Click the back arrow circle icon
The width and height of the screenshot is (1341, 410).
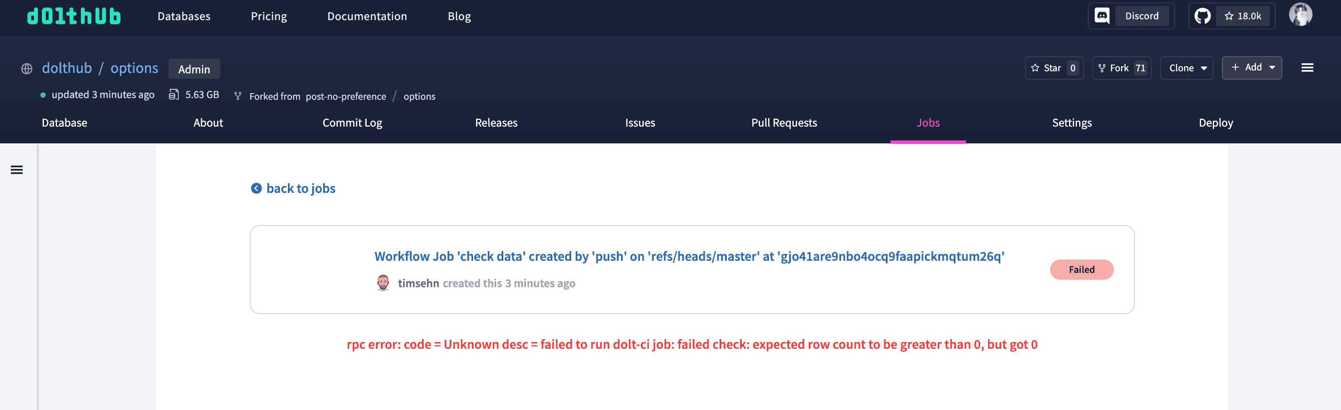pyautogui.click(x=256, y=188)
